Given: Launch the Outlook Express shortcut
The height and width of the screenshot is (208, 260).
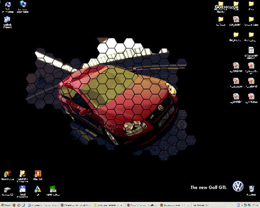Looking at the screenshot, I should pyautogui.click(x=7, y=22).
